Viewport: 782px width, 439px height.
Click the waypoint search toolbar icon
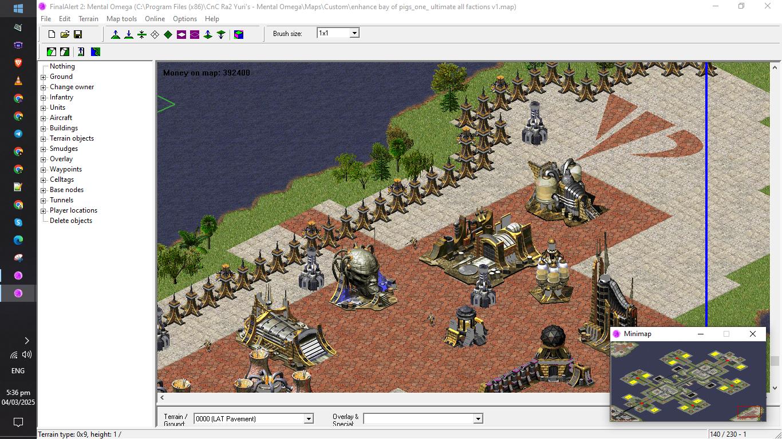[x=81, y=51]
